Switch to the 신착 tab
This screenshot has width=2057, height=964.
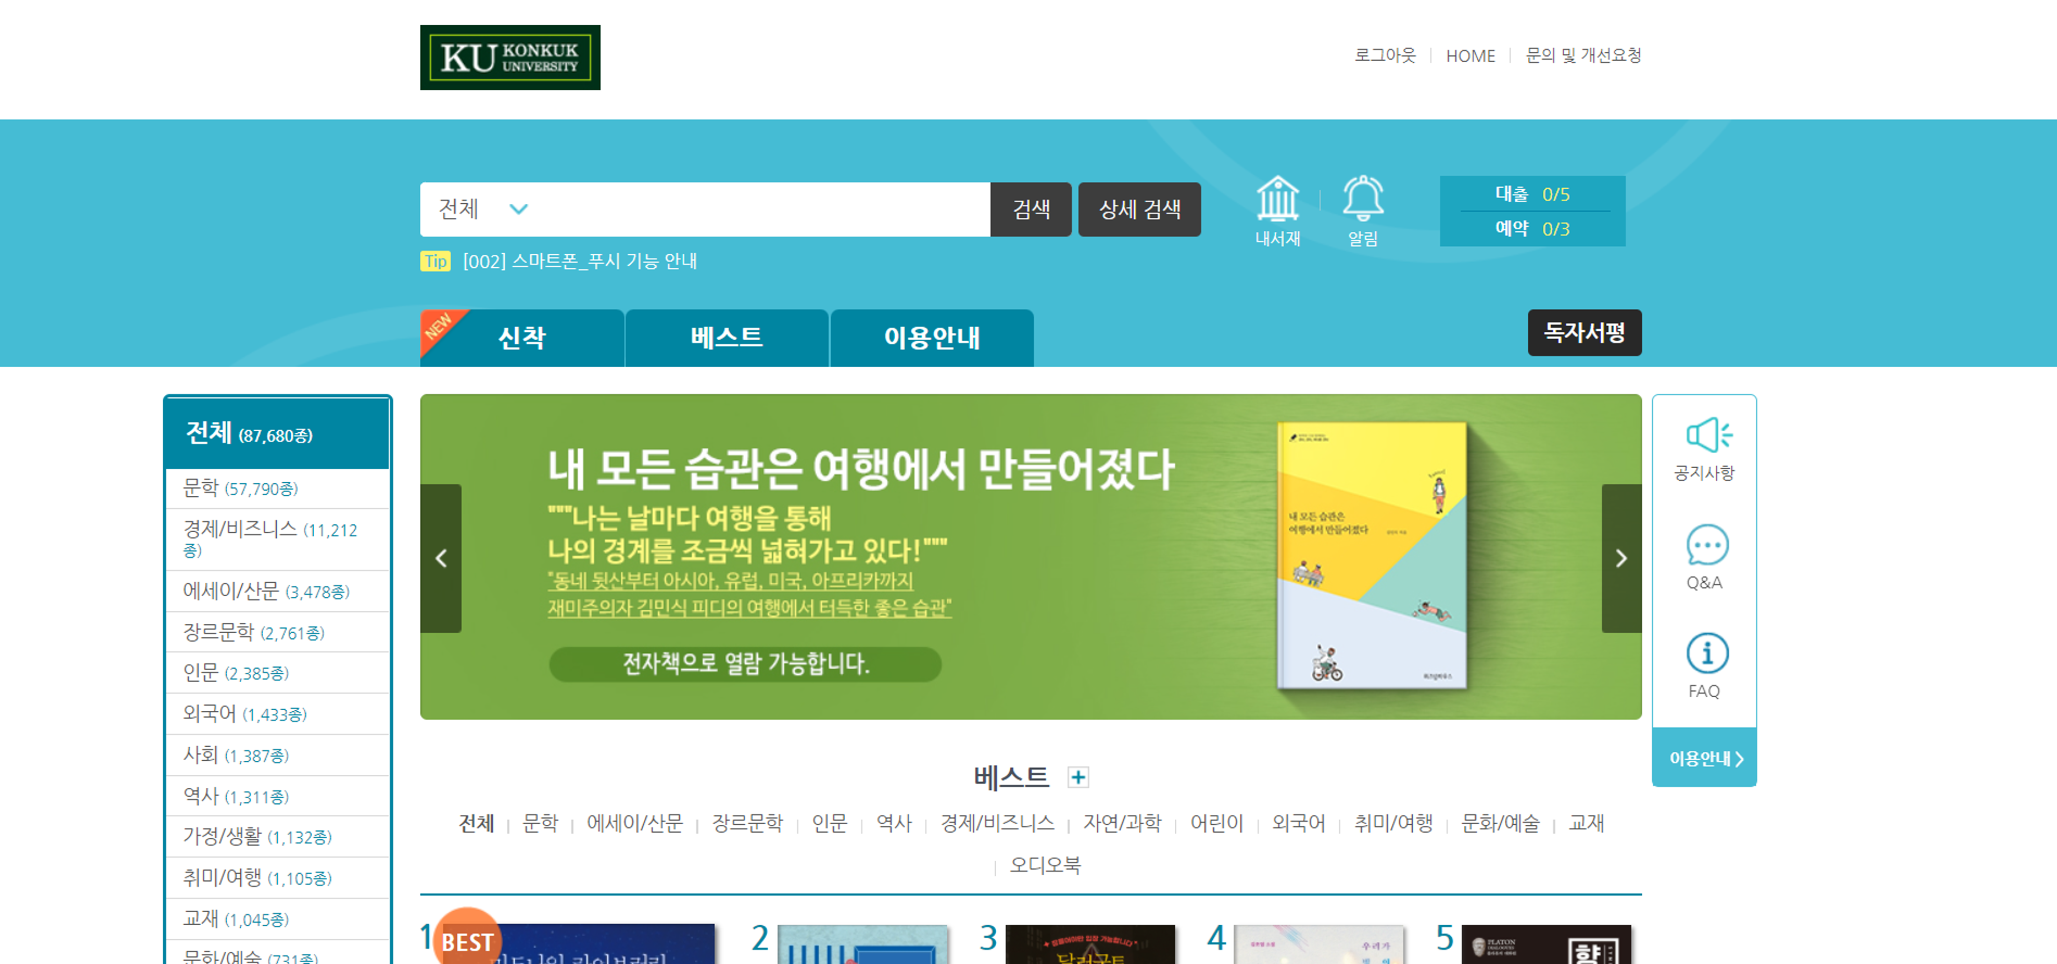[x=521, y=338]
